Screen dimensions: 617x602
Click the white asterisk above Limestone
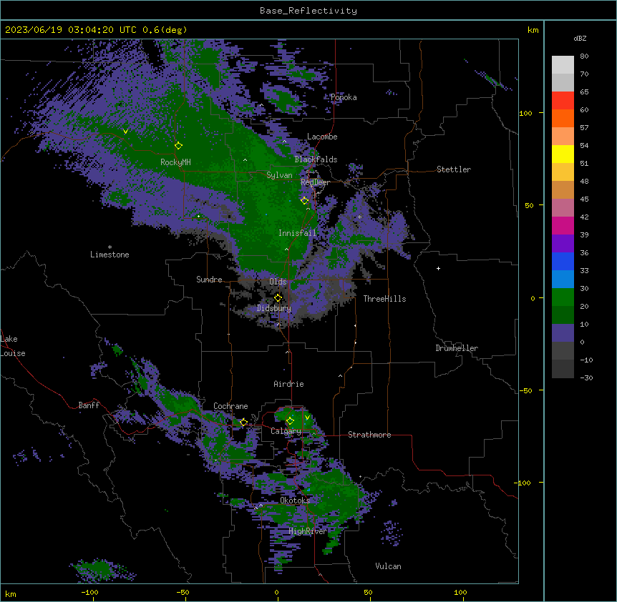point(110,247)
